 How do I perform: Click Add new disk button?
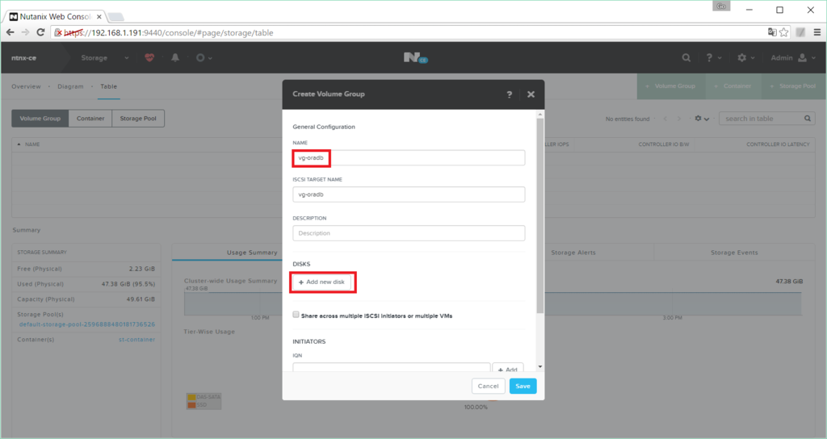coord(321,282)
